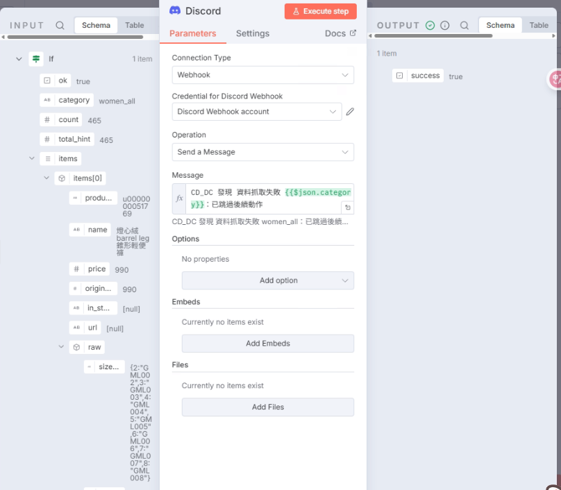Click the If node icon in INPUT
The image size is (561, 490).
click(x=36, y=59)
